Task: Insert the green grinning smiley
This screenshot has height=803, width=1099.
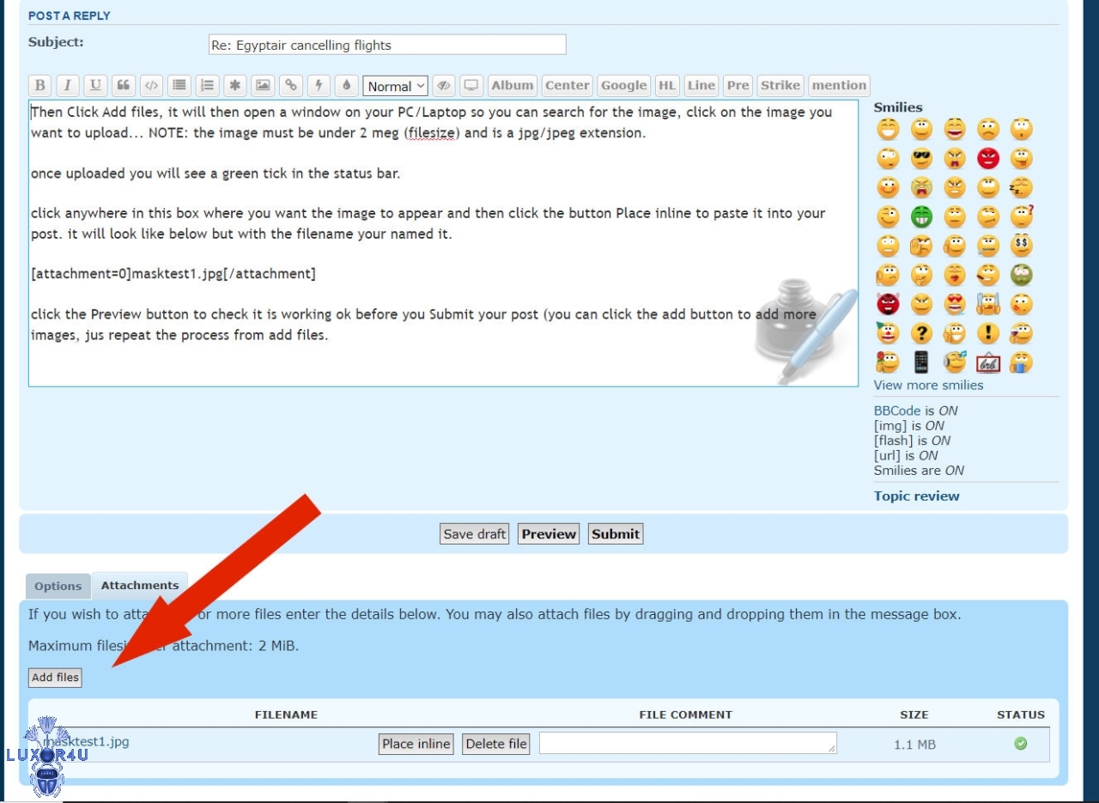Action: click(x=921, y=216)
